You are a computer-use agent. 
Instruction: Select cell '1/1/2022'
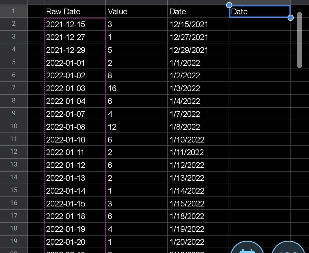(198, 63)
